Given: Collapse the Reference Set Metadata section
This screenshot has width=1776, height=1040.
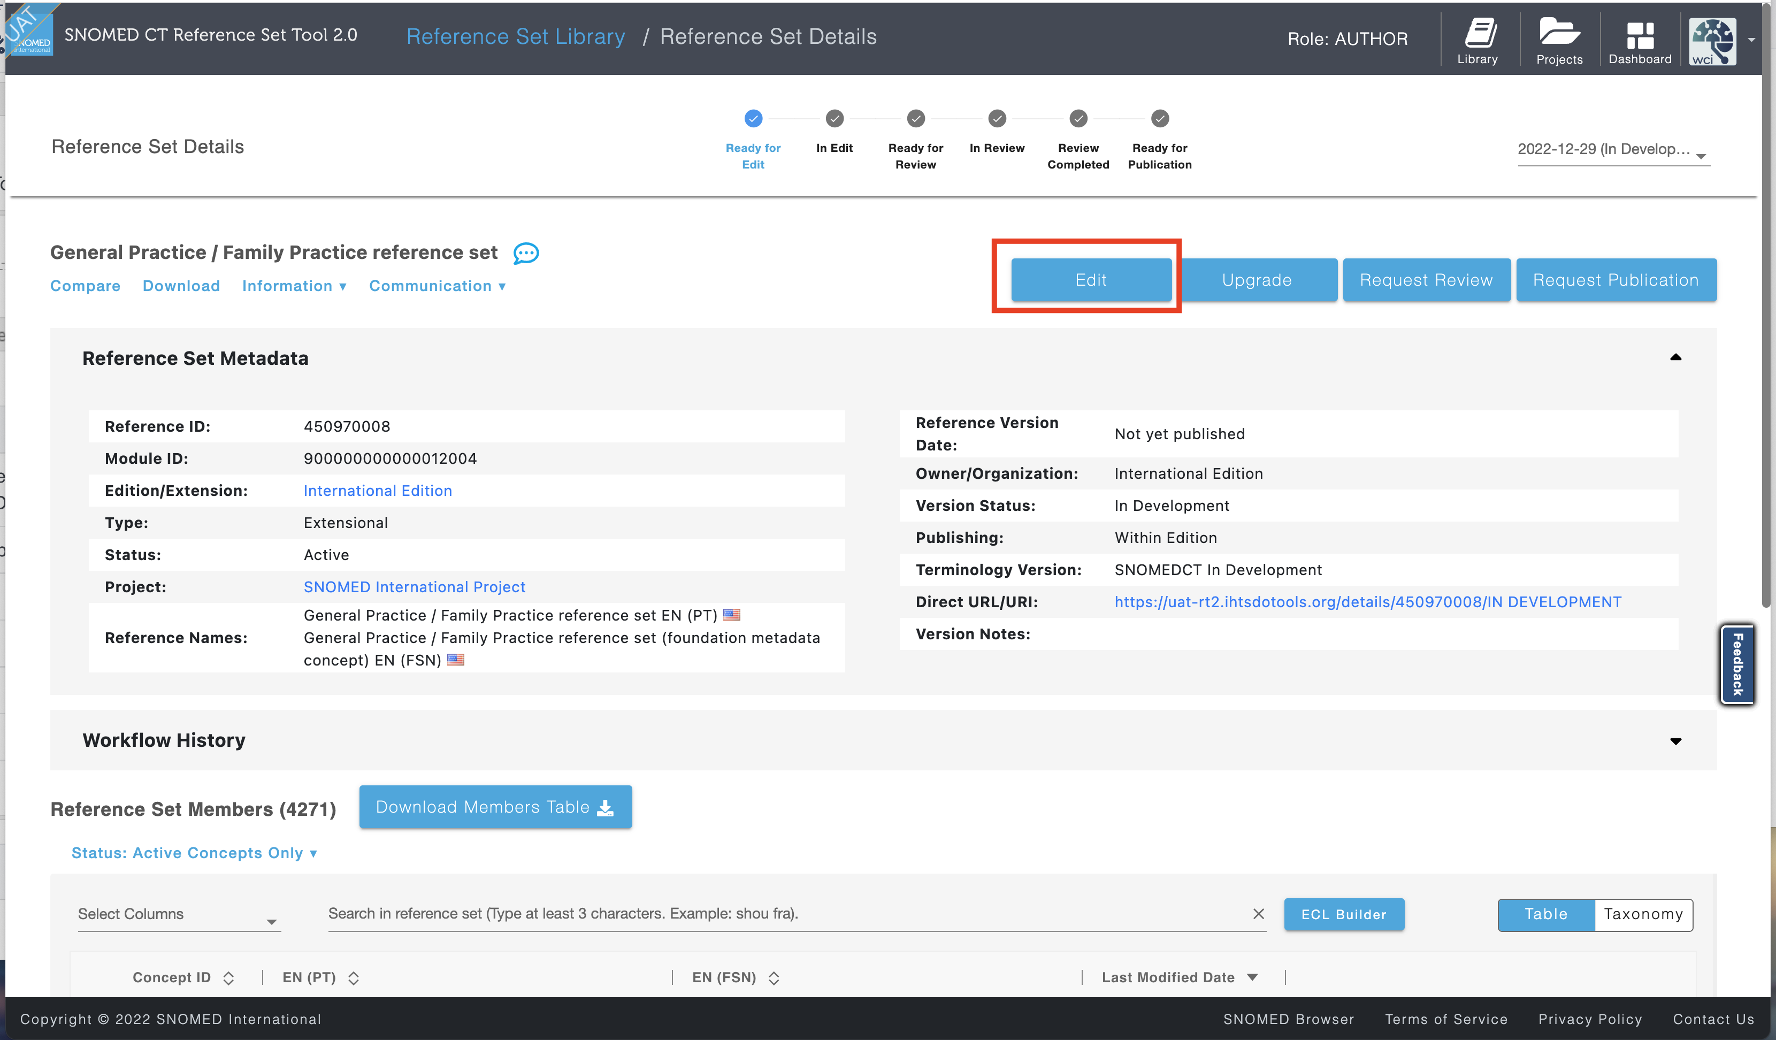Looking at the screenshot, I should (1676, 357).
